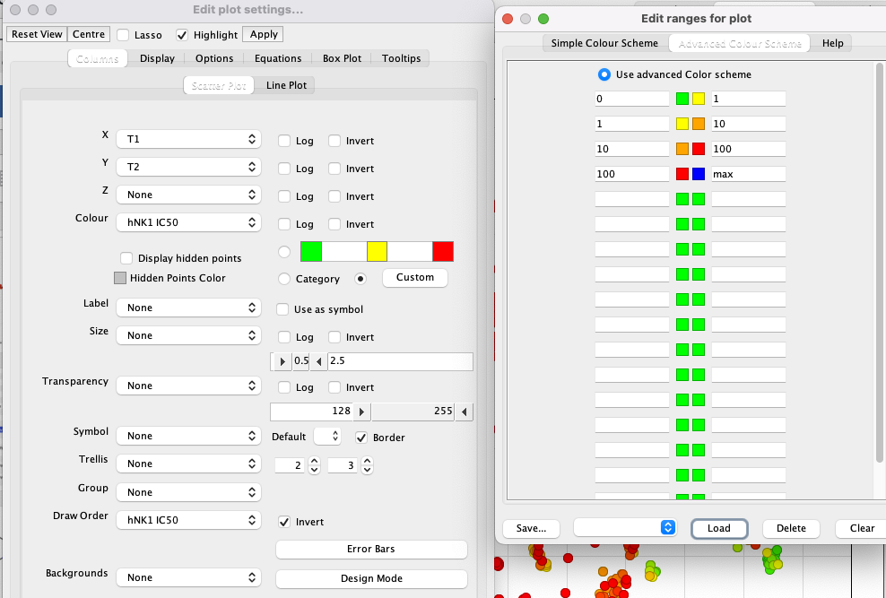
Task: Click the arrow next to transparency 128
Action: (x=361, y=412)
